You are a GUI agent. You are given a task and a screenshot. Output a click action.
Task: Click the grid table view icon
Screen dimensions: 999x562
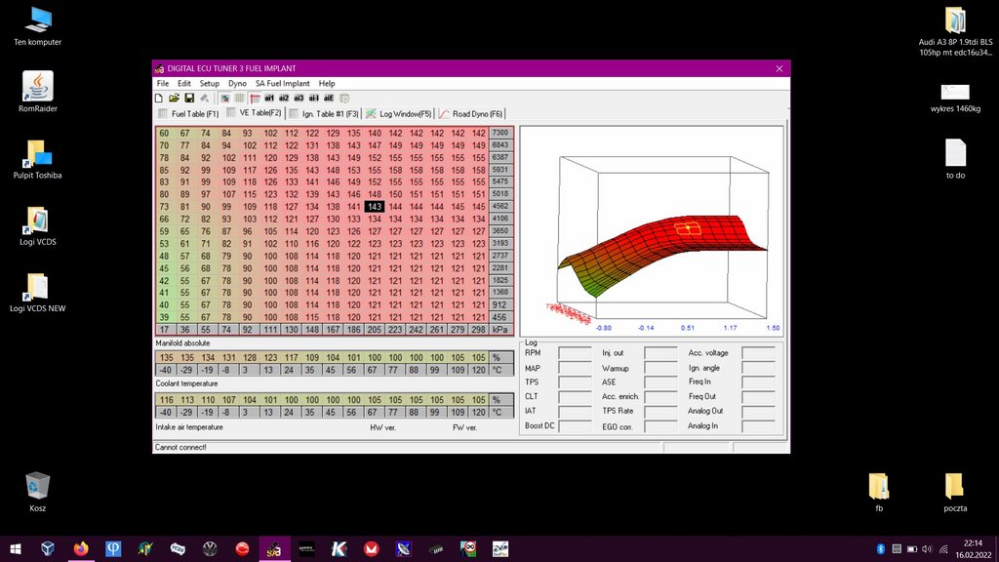[x=240, y=99]
